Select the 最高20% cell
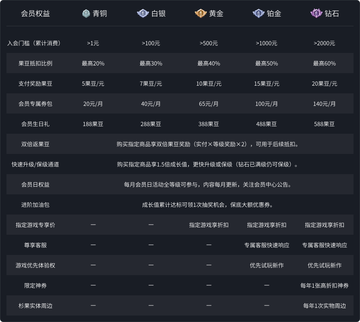360x322 pixels. 93,63
